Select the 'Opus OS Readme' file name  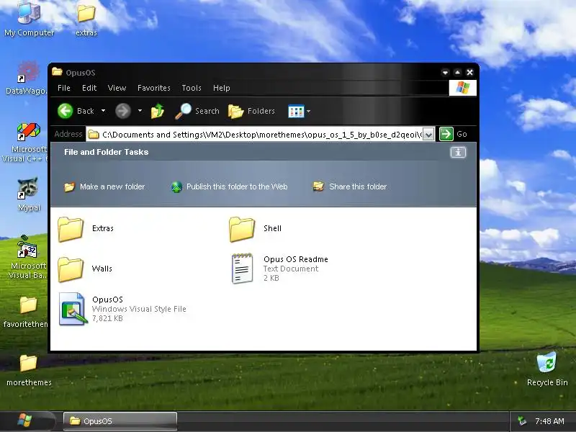coord(296,259)
